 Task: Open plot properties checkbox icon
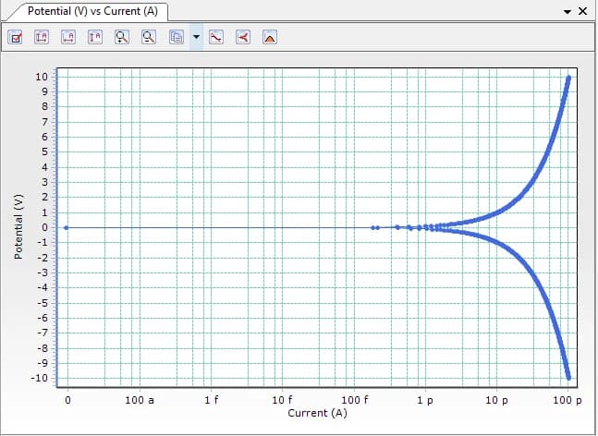point(16,37)
